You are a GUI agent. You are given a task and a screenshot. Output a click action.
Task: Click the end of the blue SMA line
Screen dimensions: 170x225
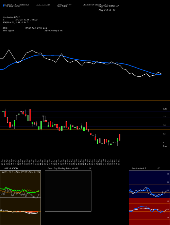pos(161,75)
